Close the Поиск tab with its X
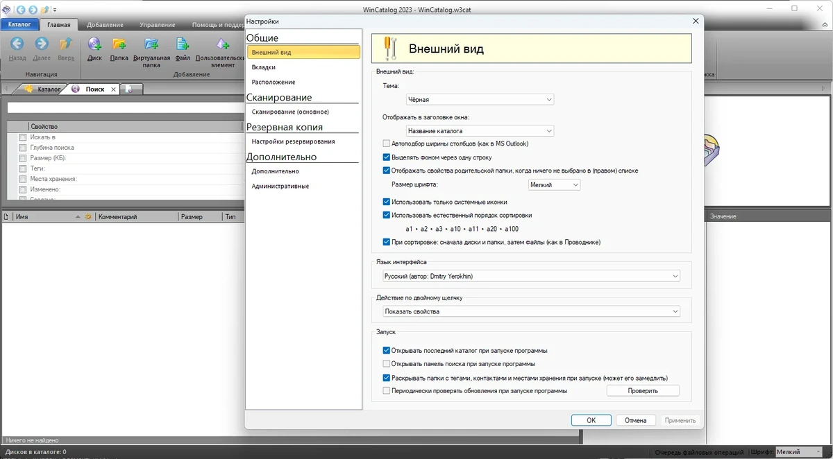The image size is (833, 459). [x=114, y=89]
